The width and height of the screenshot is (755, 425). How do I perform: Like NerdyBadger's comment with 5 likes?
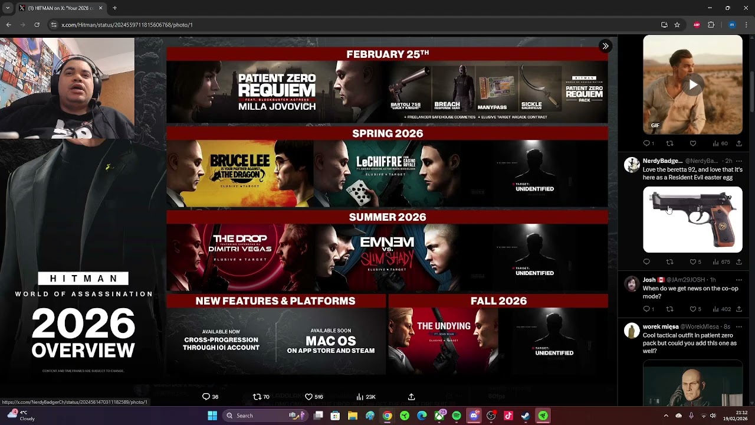click(x=695, y=261)
